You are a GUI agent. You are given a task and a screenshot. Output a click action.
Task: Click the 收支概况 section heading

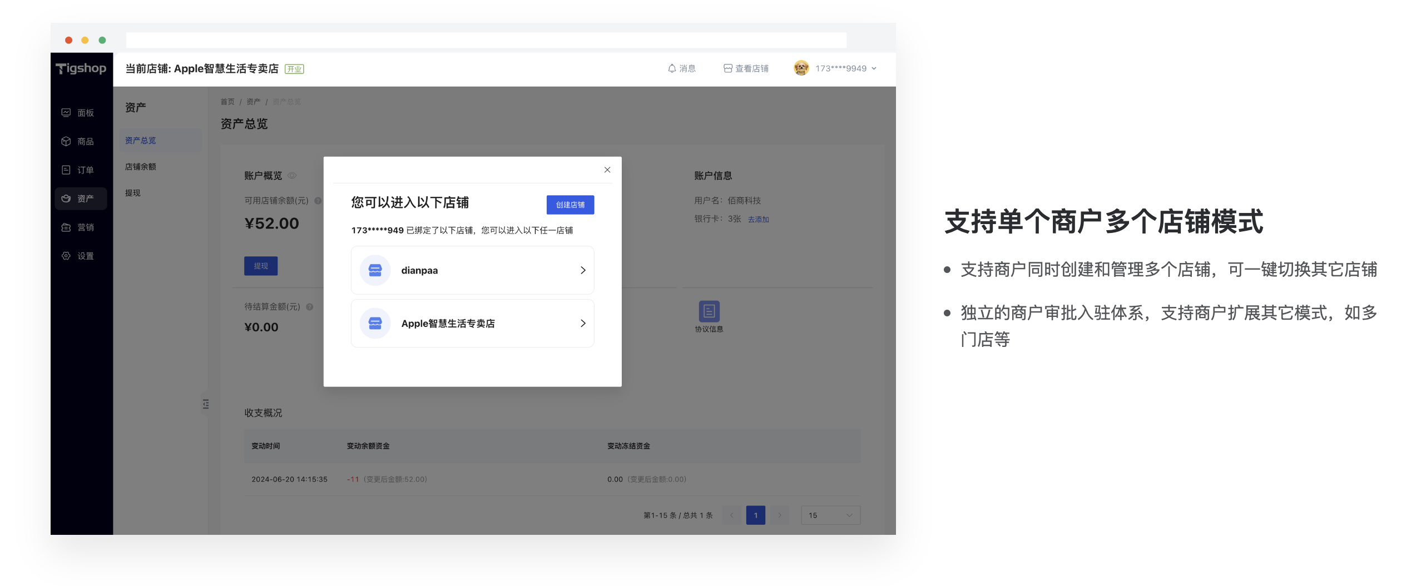click(x=263, y=413)
